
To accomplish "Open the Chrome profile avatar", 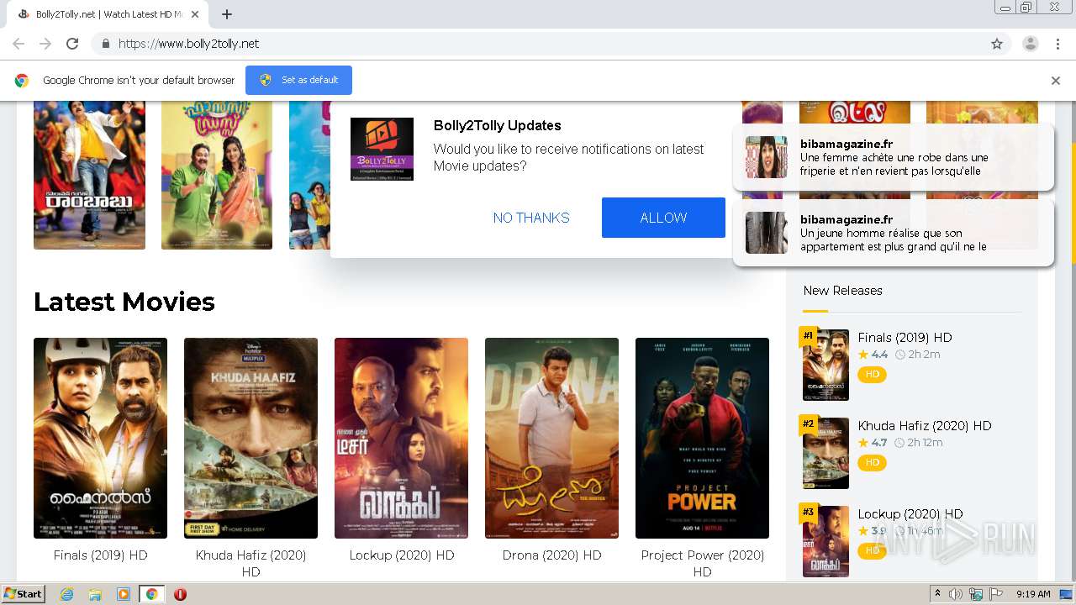I will [1030, 44].
